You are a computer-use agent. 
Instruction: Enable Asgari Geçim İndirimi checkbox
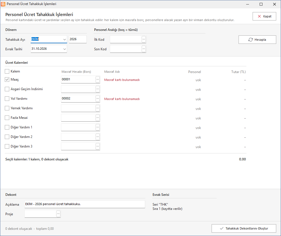tap(7, 89)
